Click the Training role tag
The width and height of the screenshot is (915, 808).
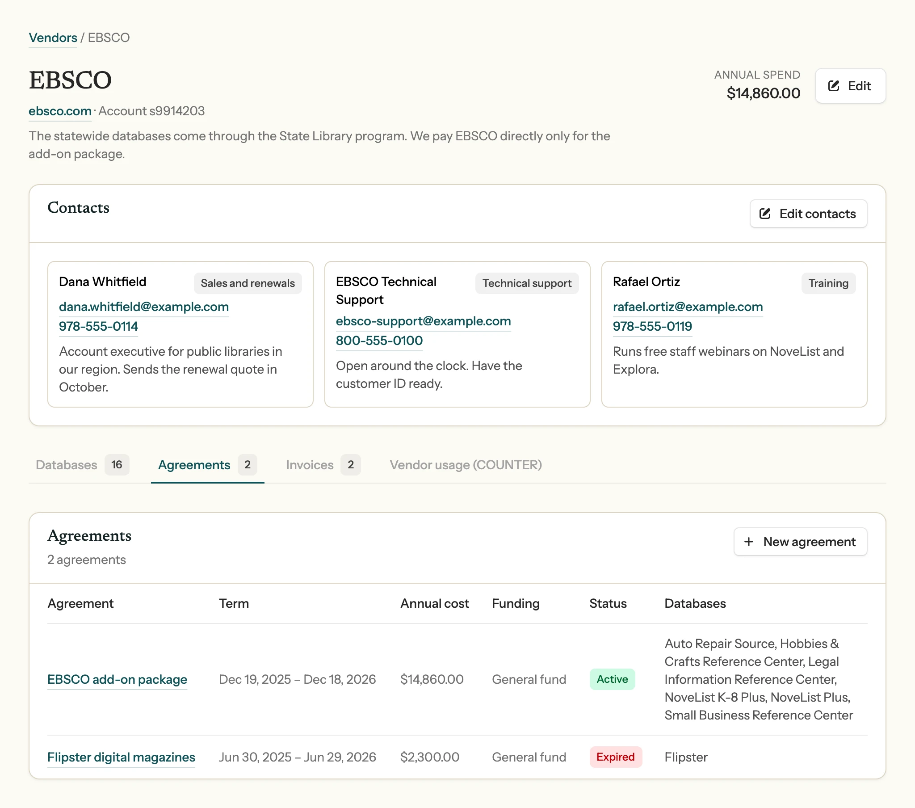coord(828,283)
